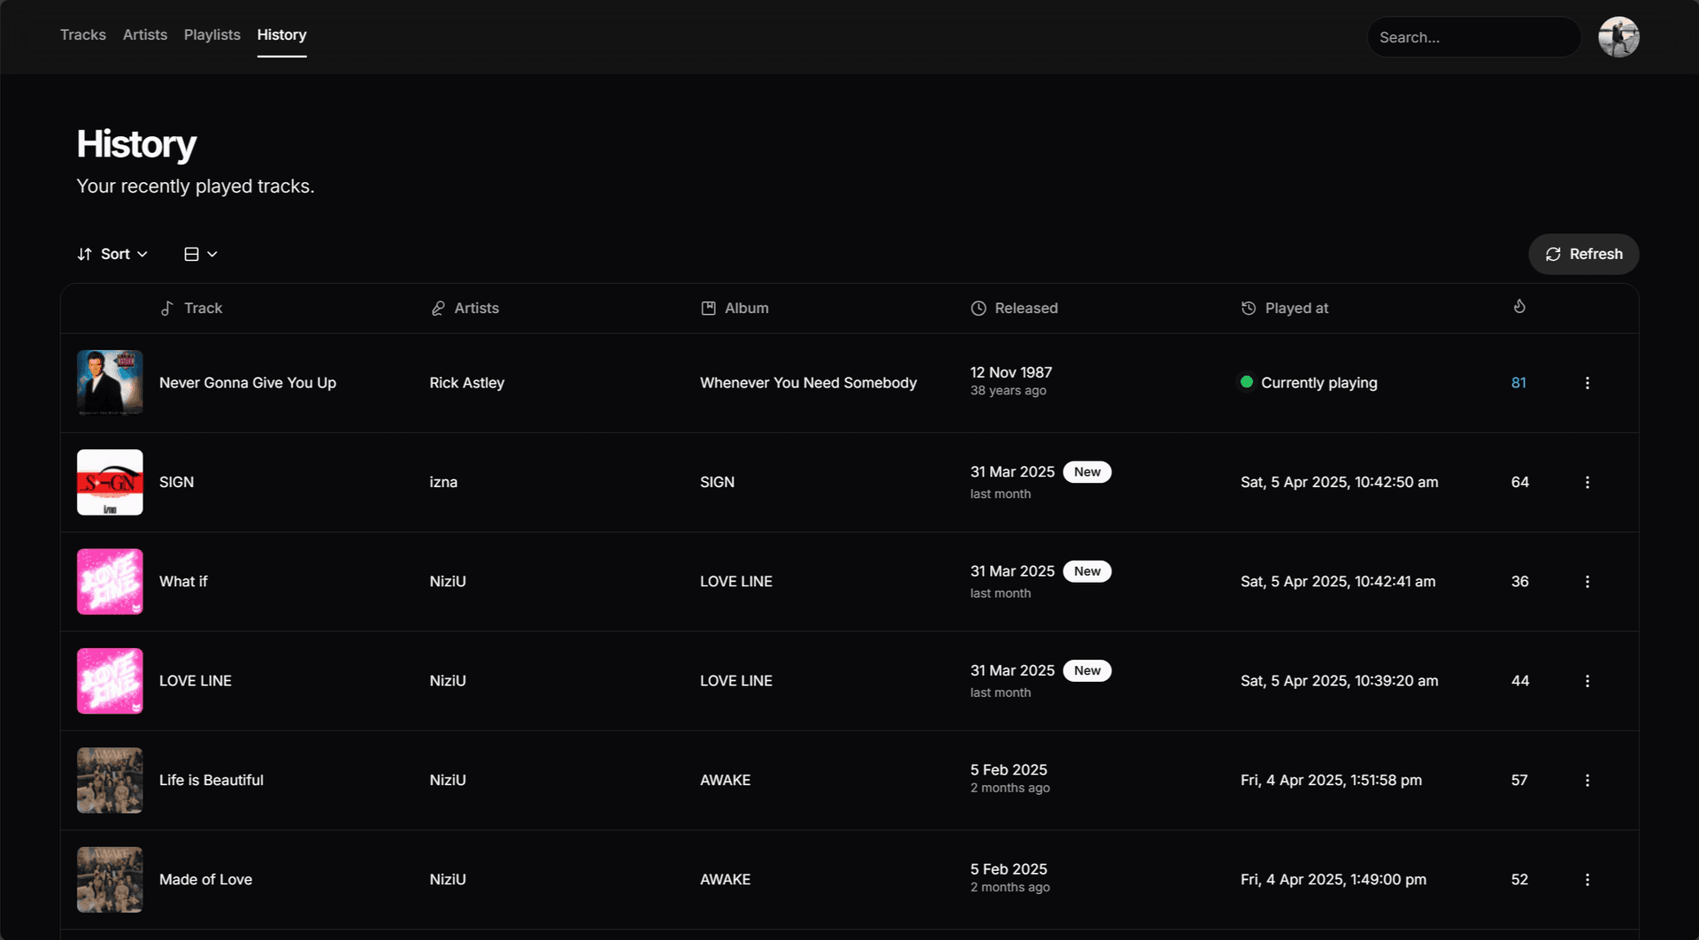The width and height of the screenshot is (1699, 940).
Task: Click the Released column header
Action: click(x=1014, y=308)
